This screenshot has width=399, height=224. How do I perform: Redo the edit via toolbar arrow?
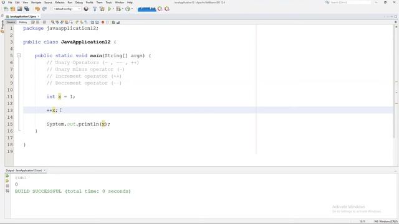pos(44,9)
